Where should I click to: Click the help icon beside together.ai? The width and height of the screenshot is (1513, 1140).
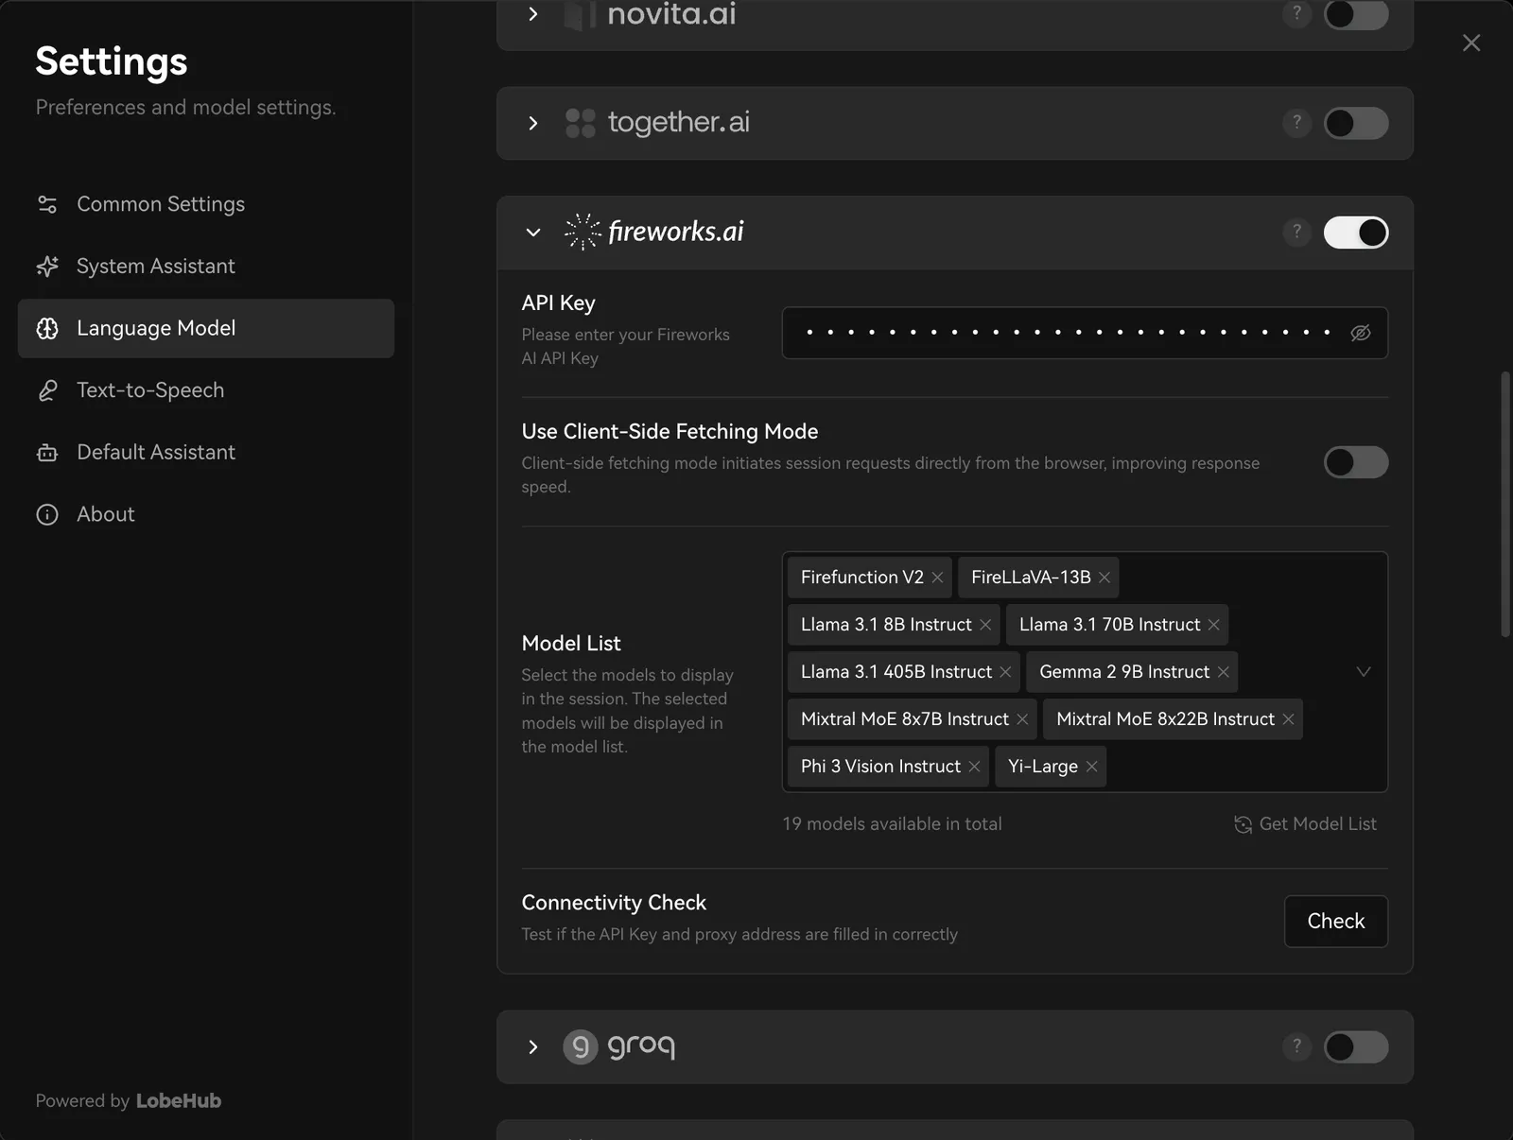click(x=1296, y=123)
